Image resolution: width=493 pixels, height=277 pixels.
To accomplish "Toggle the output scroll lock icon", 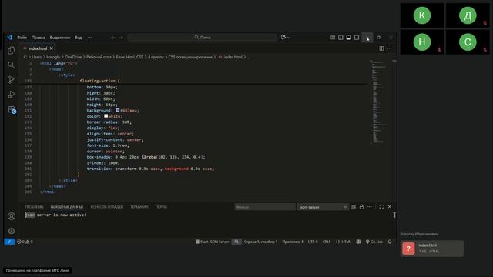I will 361,207.
